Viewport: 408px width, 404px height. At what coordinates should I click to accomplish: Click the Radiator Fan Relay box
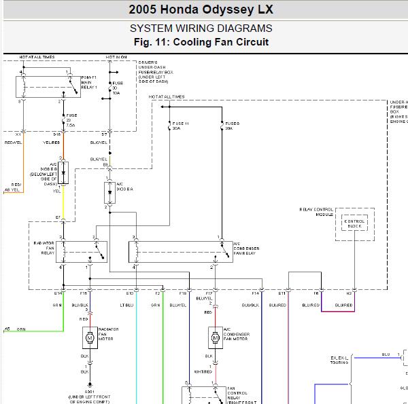(82, 252)
